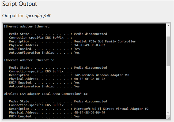Click the MAC address 00-FF-6F-9A-DE-22

90,79
